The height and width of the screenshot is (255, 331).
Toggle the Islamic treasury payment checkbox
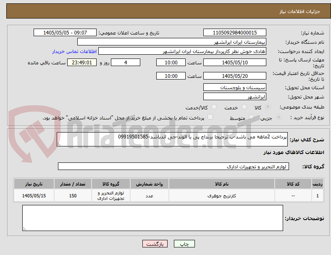(210, 117)
